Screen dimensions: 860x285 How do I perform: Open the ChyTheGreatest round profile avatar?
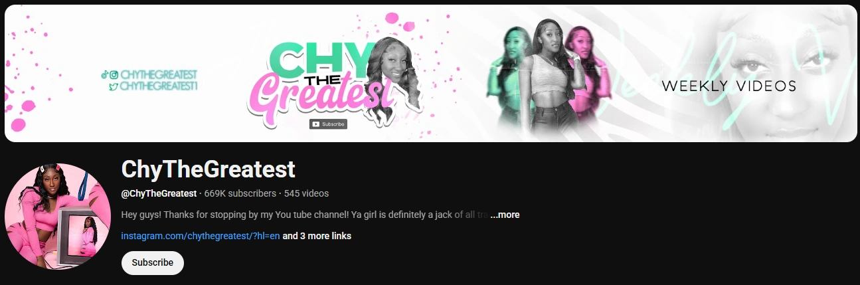pos(58,217)
